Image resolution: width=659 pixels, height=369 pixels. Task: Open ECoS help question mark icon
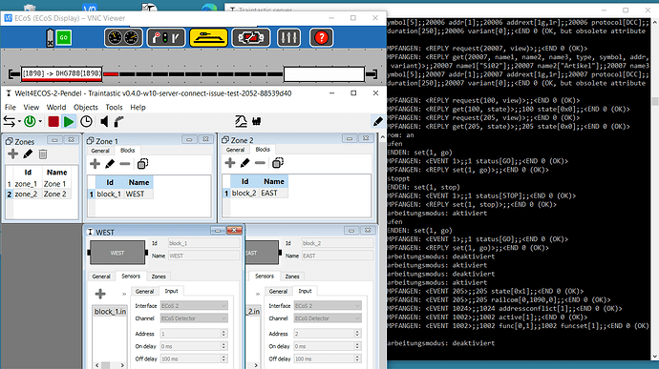click(x=321, y=38)
